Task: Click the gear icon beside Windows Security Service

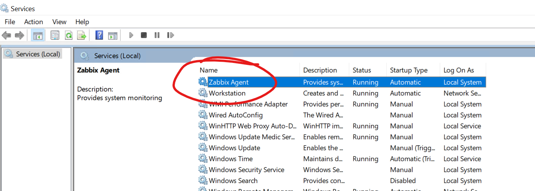Action: click(203, 169)
